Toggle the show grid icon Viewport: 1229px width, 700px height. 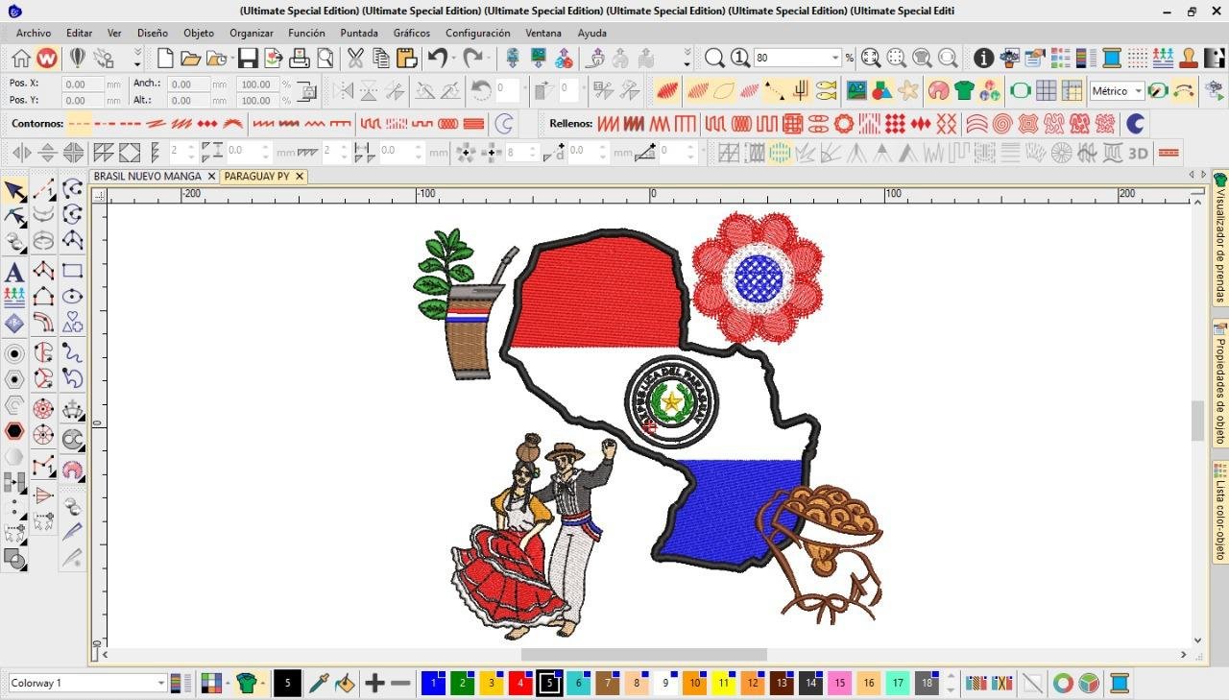coord(1046,91)
